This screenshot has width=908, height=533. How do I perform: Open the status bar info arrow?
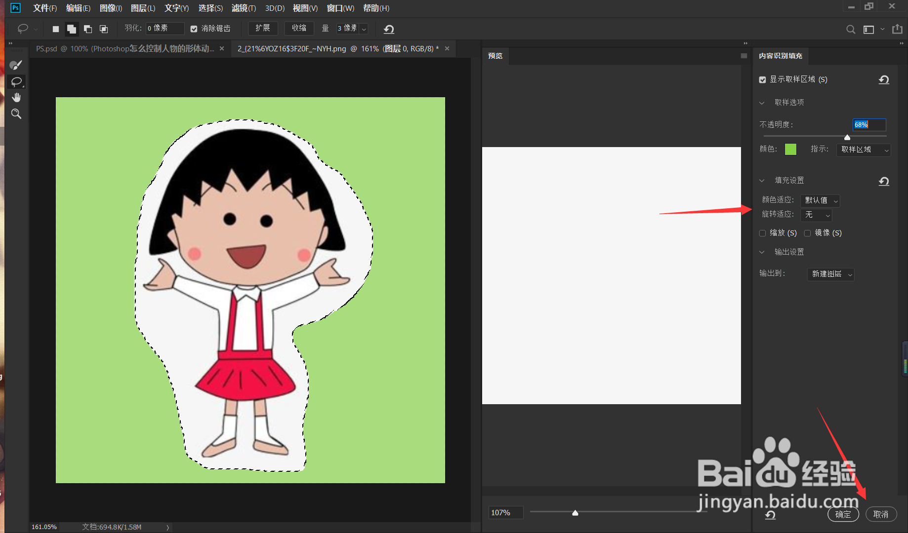[x=168, y=527]
